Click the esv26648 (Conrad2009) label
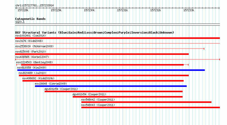 (51, 84)
